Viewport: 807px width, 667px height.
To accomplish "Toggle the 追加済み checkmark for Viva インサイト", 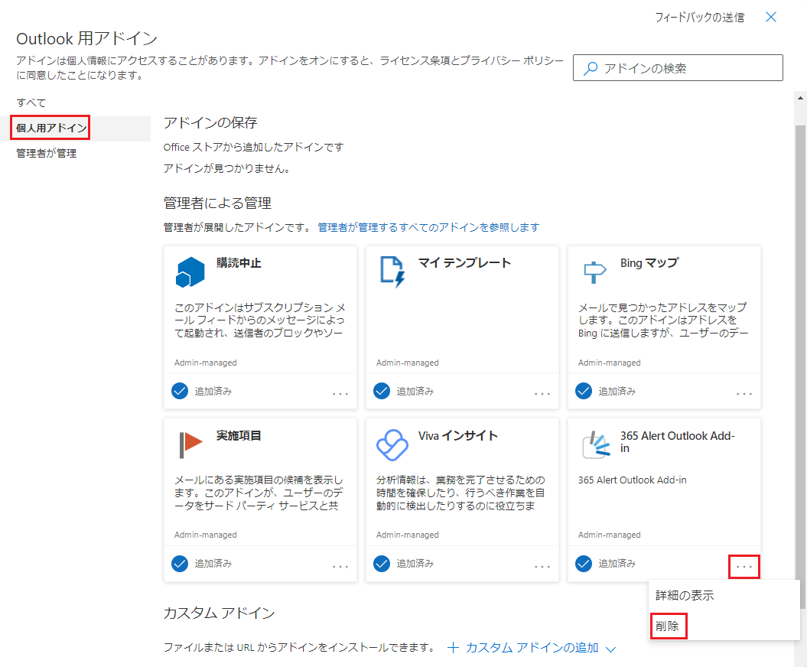I will point(382,563).
